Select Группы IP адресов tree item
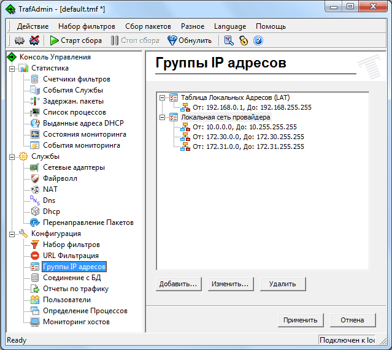This screenshot has height=350, width=392. (x=74, y=267)
